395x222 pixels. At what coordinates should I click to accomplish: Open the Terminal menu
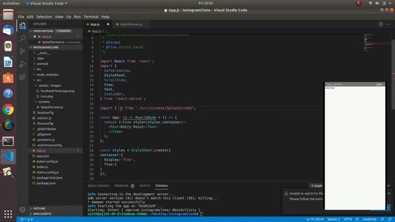coord(91,17)
